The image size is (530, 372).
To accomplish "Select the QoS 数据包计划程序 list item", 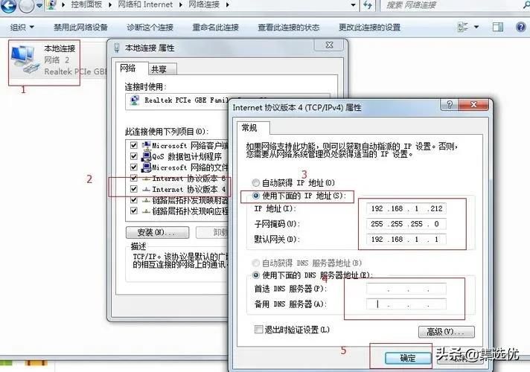I will 182,156.
